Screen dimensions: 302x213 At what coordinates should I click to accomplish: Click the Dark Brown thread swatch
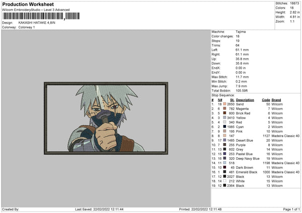pos(224,167)
